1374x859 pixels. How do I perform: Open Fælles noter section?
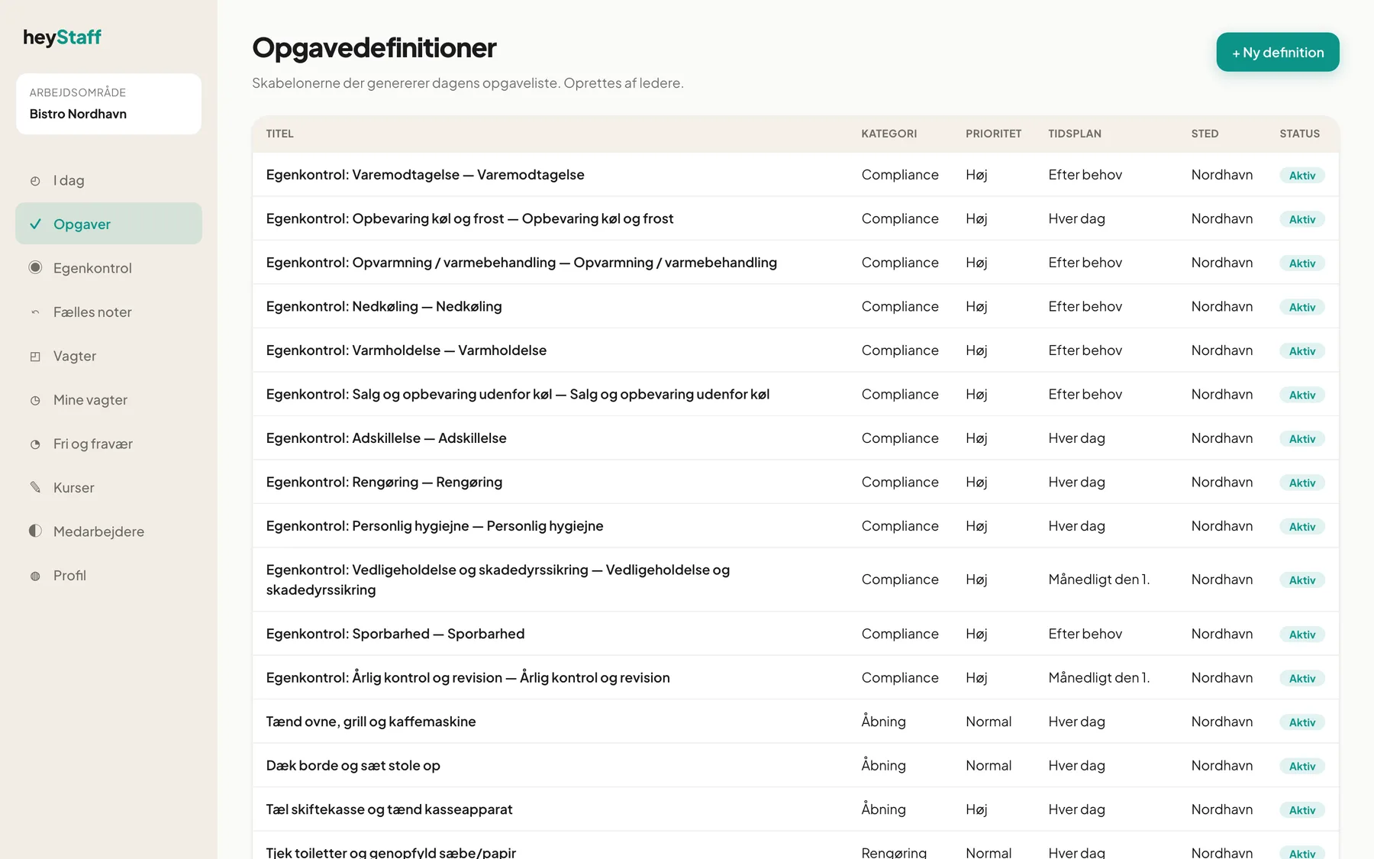pos(108,312)
